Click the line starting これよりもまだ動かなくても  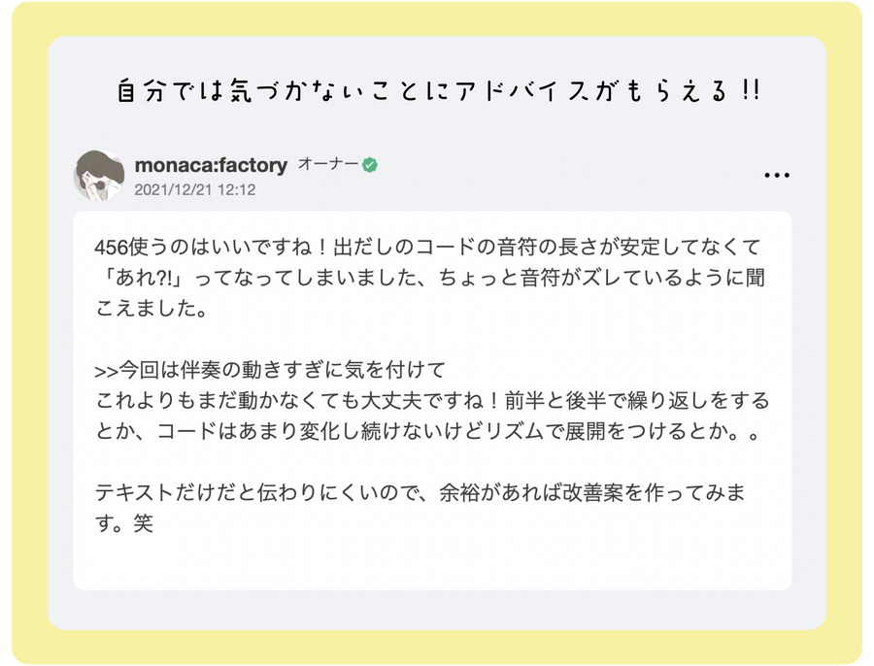(432, 401)
